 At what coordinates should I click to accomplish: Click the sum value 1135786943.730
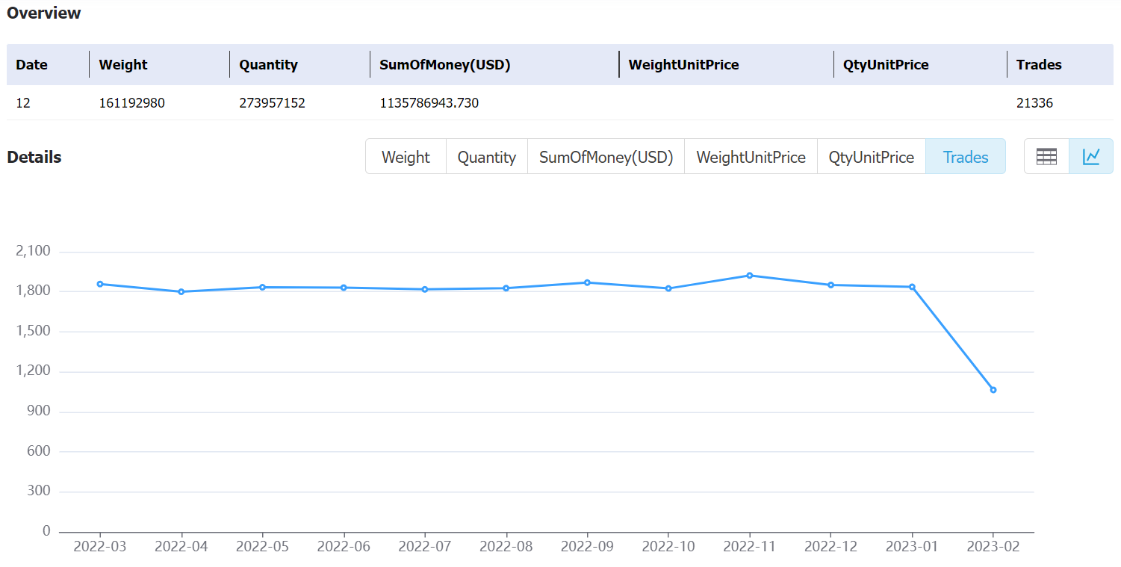(x=429, y=103)
